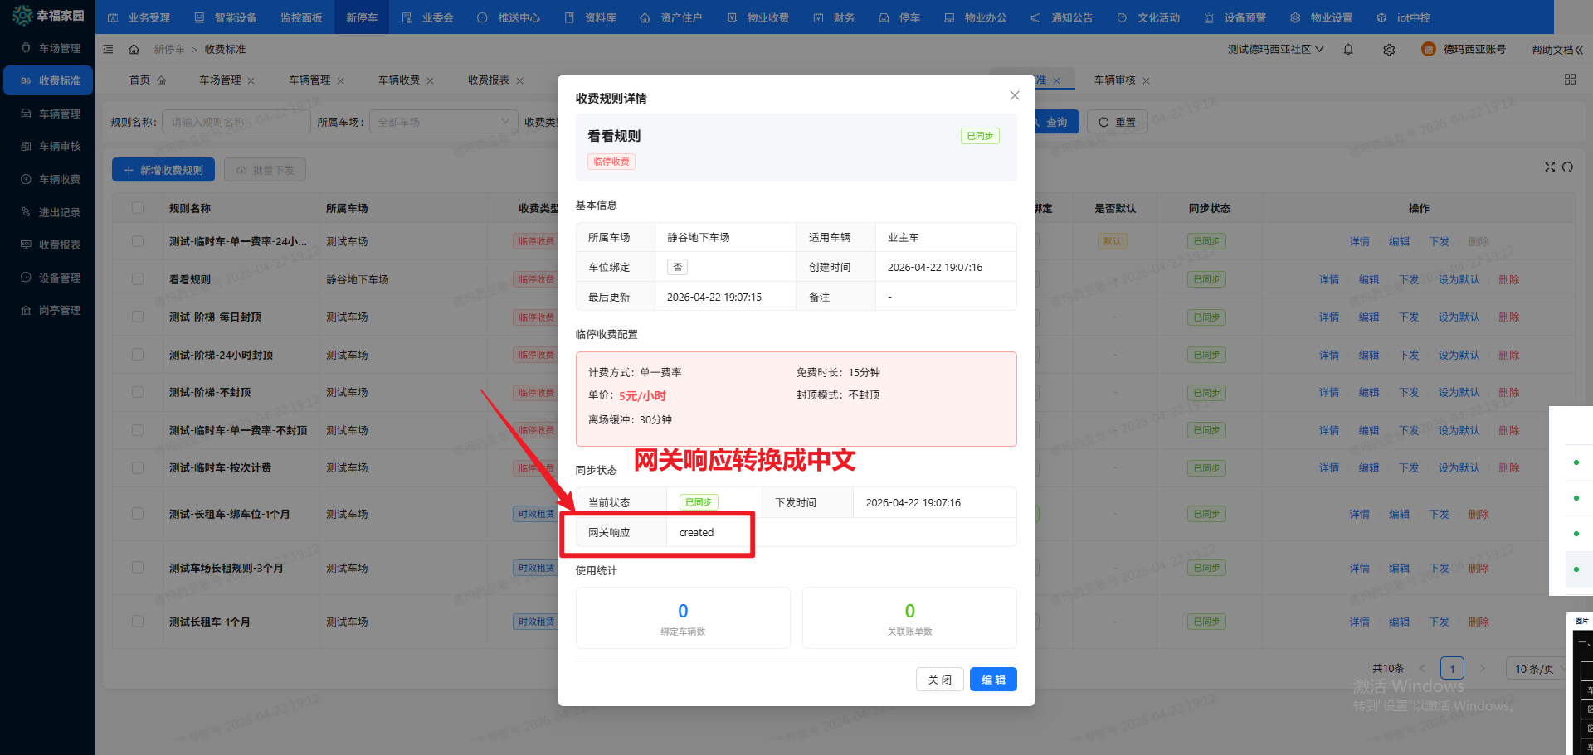The height and width of the screenshot is (755, 1593).
Task: Check the select-all checkbox in table header
Action: pos(138,208)
